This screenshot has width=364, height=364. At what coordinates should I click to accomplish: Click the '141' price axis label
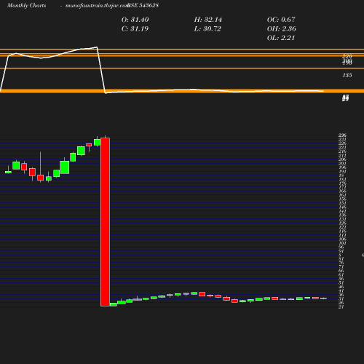(342, 211)
